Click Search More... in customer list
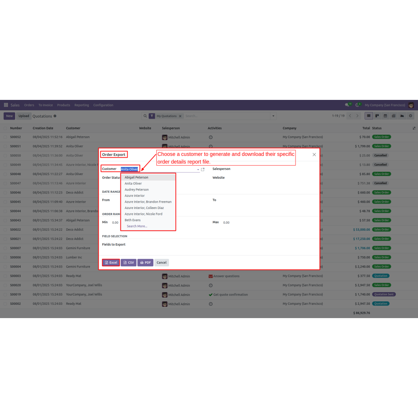418x418 pixels. point(137,226)
